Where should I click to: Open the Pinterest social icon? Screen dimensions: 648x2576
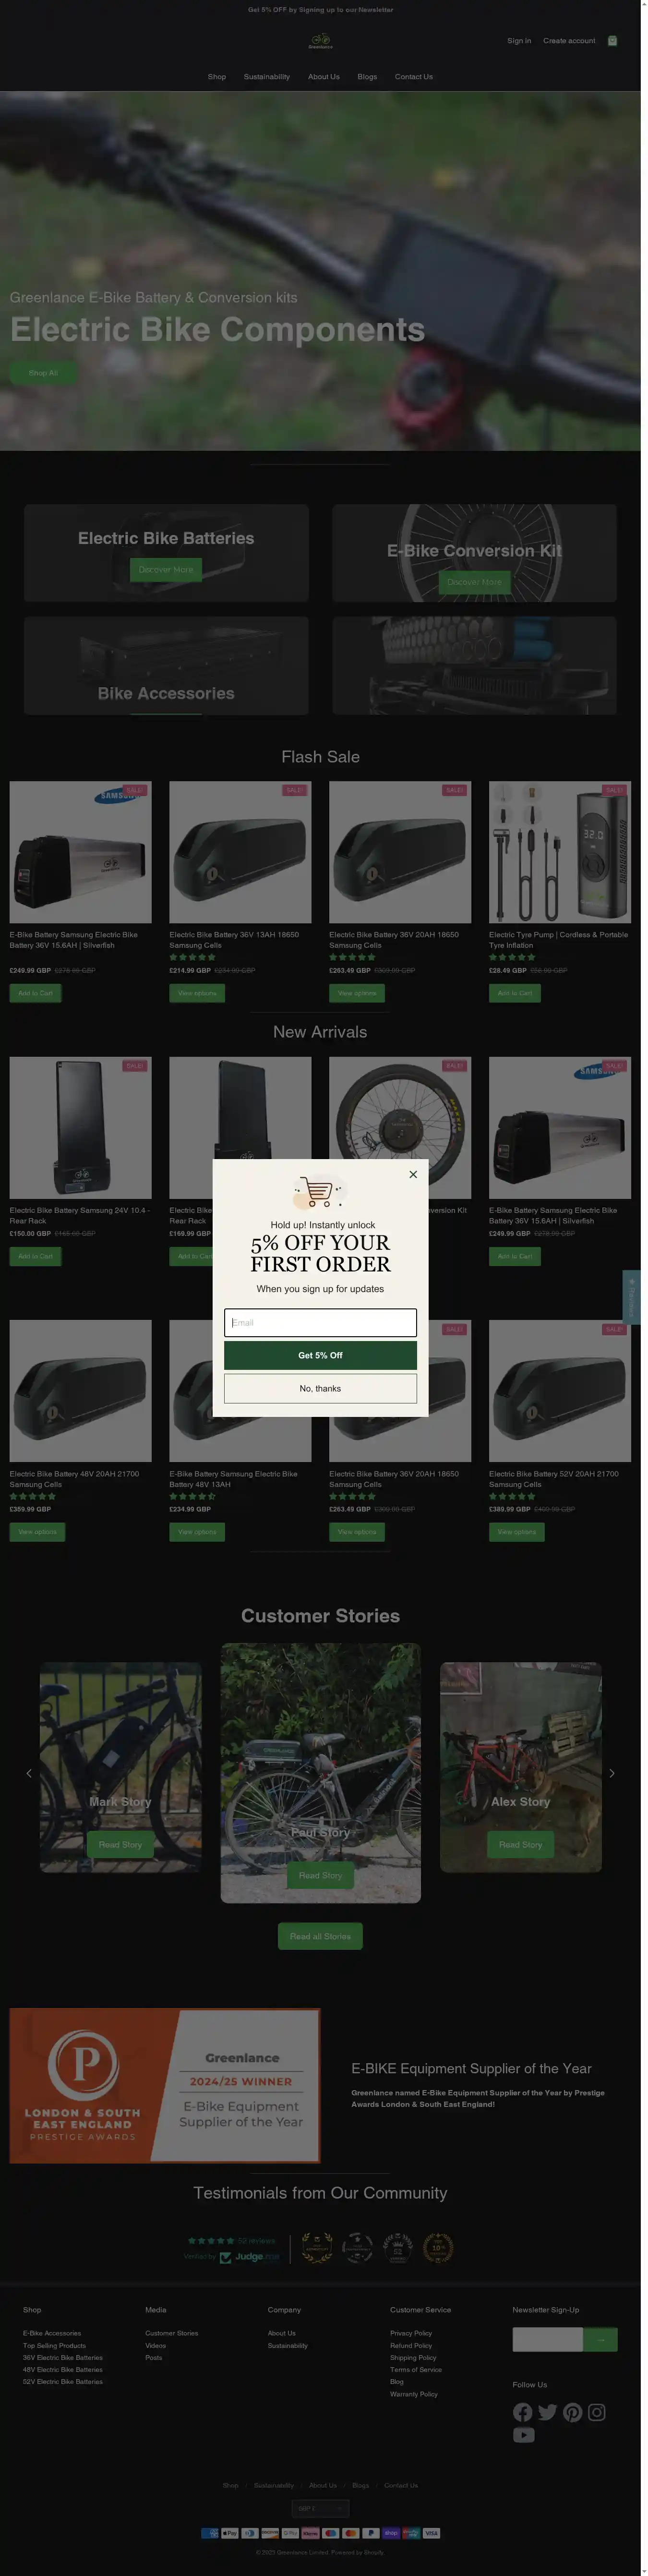[572, 2412]
